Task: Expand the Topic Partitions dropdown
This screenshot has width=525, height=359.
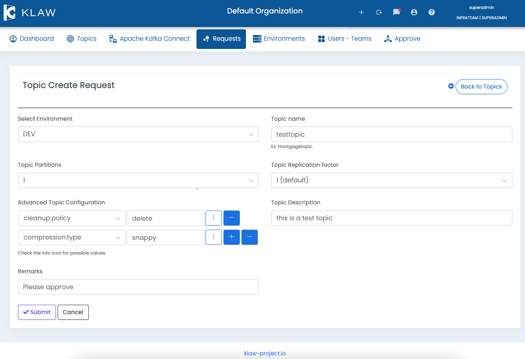Action: click(x=138, y=180)
